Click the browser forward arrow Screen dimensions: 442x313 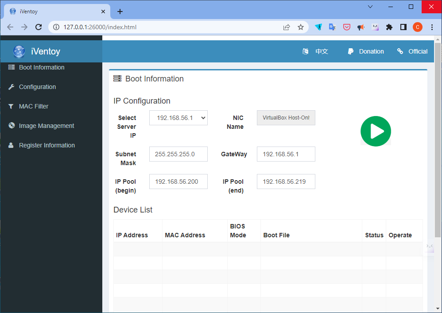click(24, 27)
